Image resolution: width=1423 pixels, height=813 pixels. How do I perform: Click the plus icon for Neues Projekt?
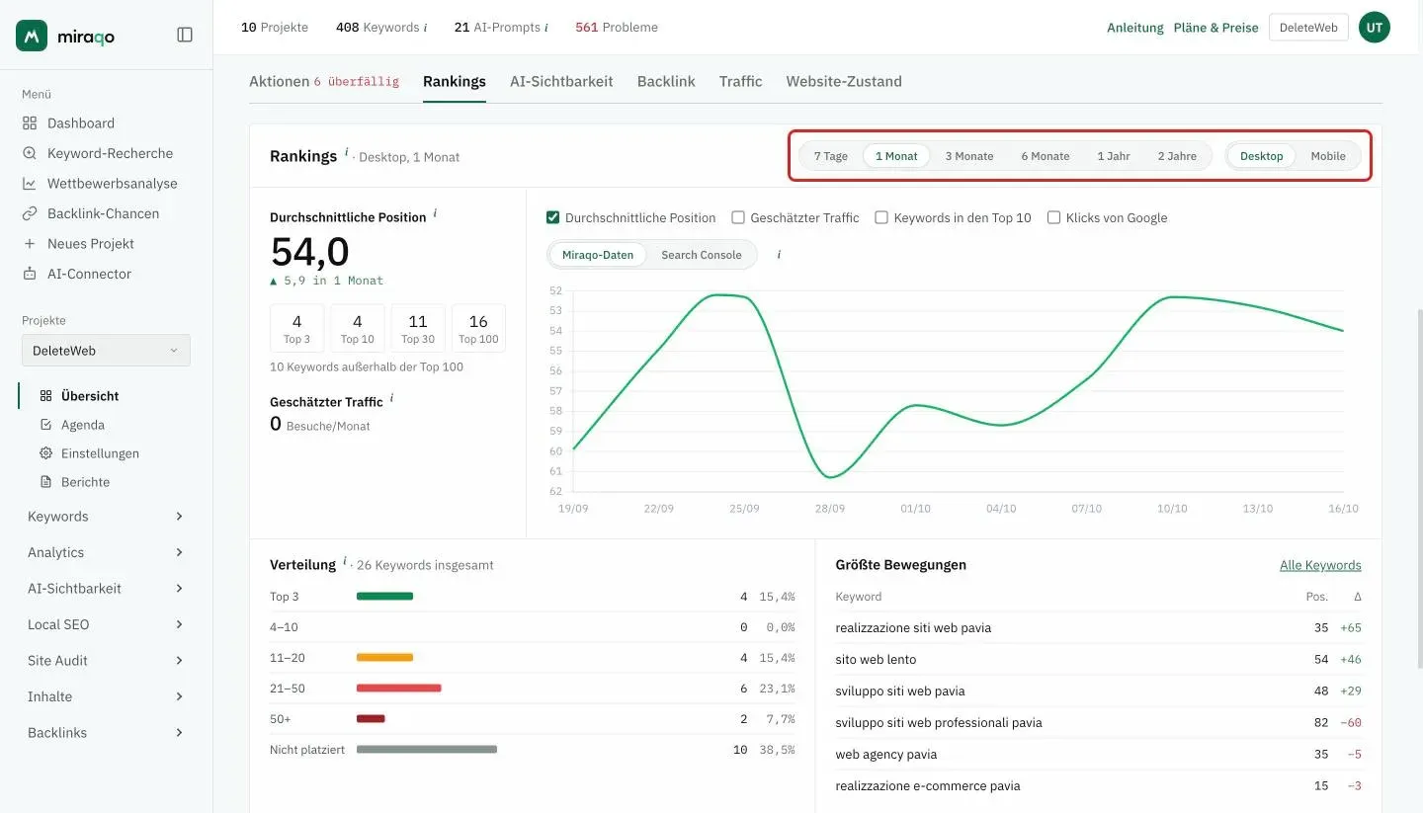(30, 244)
